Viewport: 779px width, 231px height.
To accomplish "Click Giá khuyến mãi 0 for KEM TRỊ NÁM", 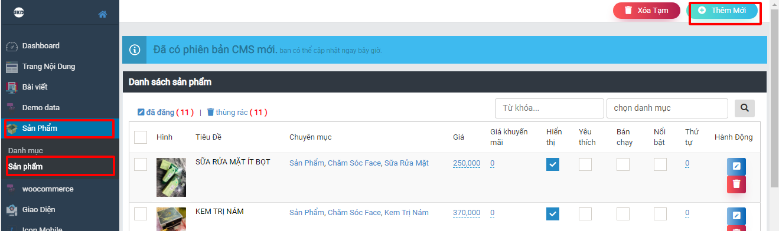I will point(493,213).
